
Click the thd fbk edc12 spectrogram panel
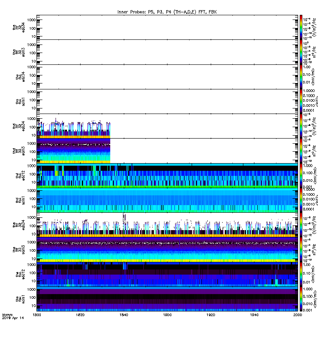coord(167,175)
